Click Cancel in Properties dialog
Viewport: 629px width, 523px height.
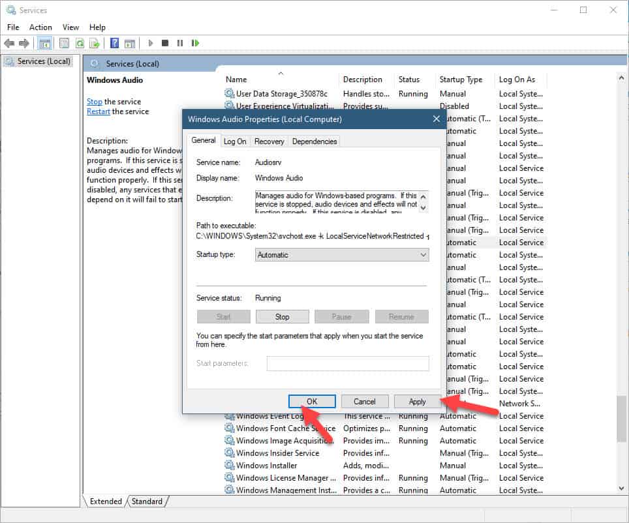pyautogui.click(x=364, y=402)
